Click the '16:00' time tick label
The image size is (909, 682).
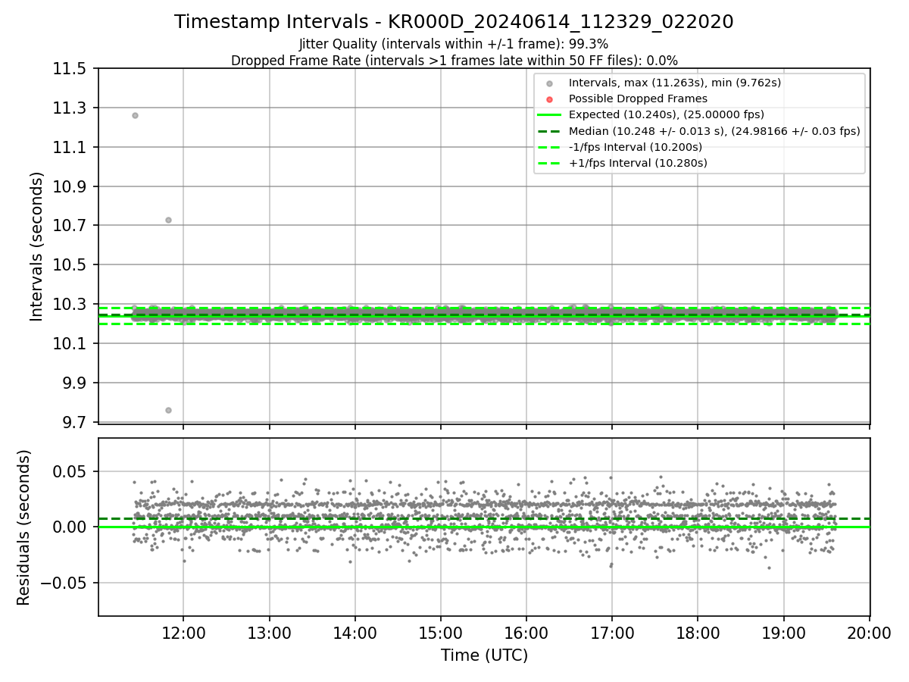(x=526, y=633)
